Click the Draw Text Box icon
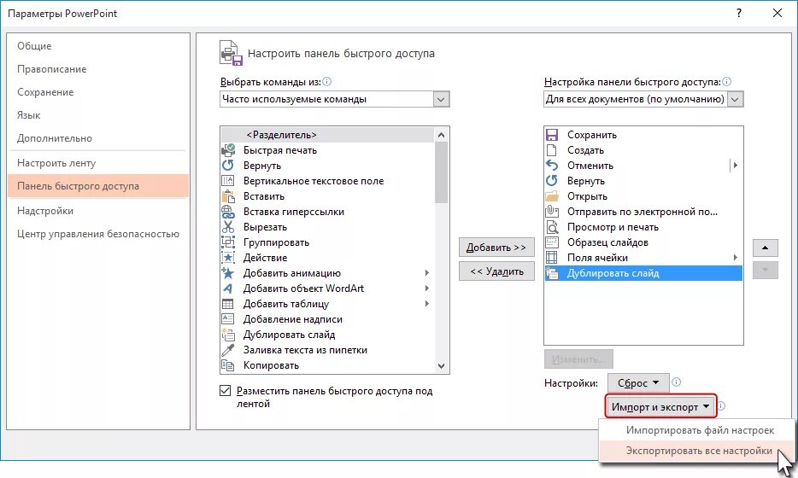The width and height of the screenshot is (798, 478). tap(227, 319)
